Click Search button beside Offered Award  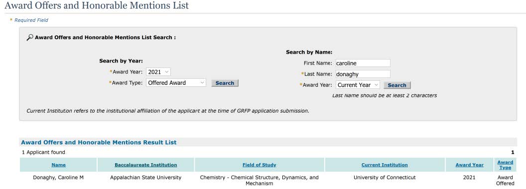point(225,83)
